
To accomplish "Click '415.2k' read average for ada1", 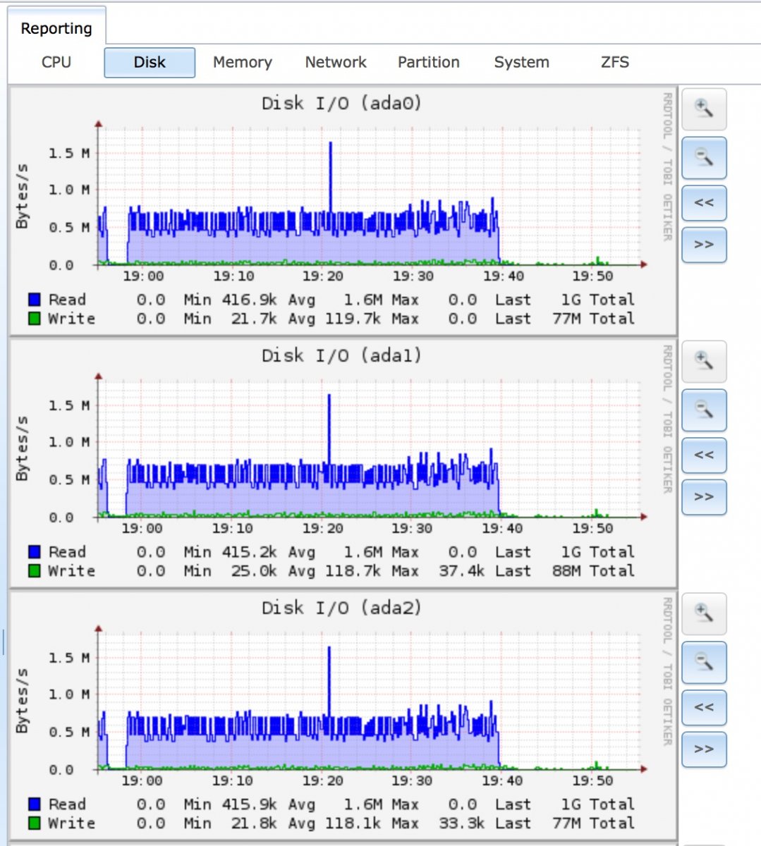I will 249,552.
